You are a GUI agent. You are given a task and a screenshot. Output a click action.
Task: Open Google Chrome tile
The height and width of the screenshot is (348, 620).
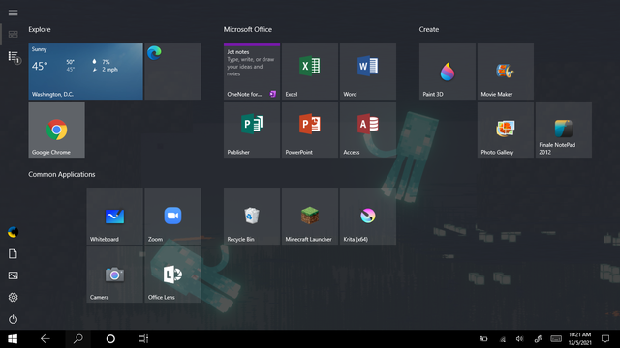[56, 130]
